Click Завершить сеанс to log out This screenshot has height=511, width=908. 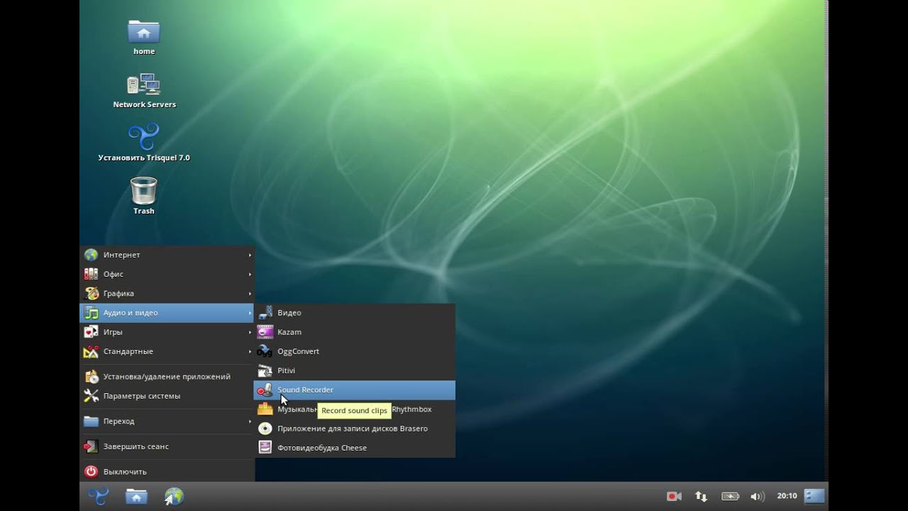point(135,446)
